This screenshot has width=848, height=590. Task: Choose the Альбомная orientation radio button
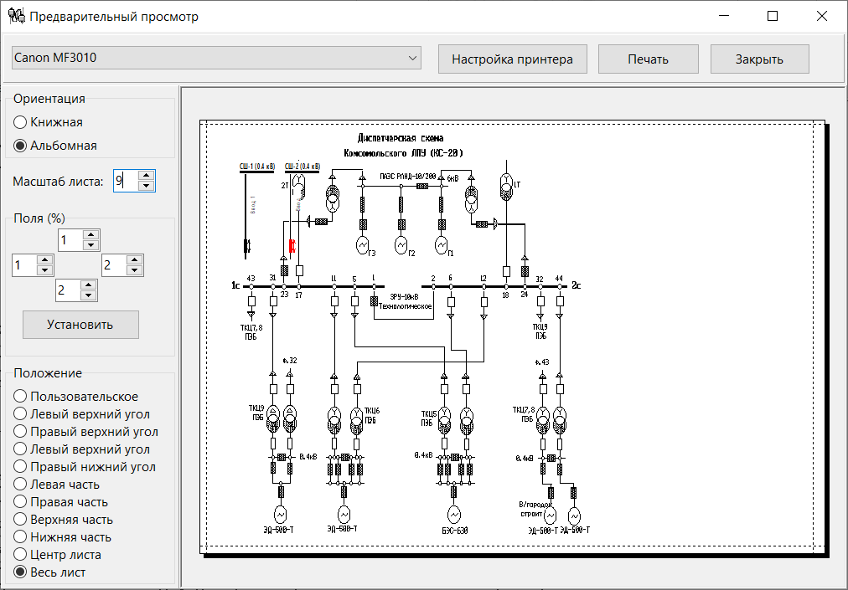point(21,146)
